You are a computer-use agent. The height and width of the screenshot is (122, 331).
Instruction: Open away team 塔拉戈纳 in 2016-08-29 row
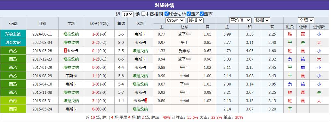[141, 76]
